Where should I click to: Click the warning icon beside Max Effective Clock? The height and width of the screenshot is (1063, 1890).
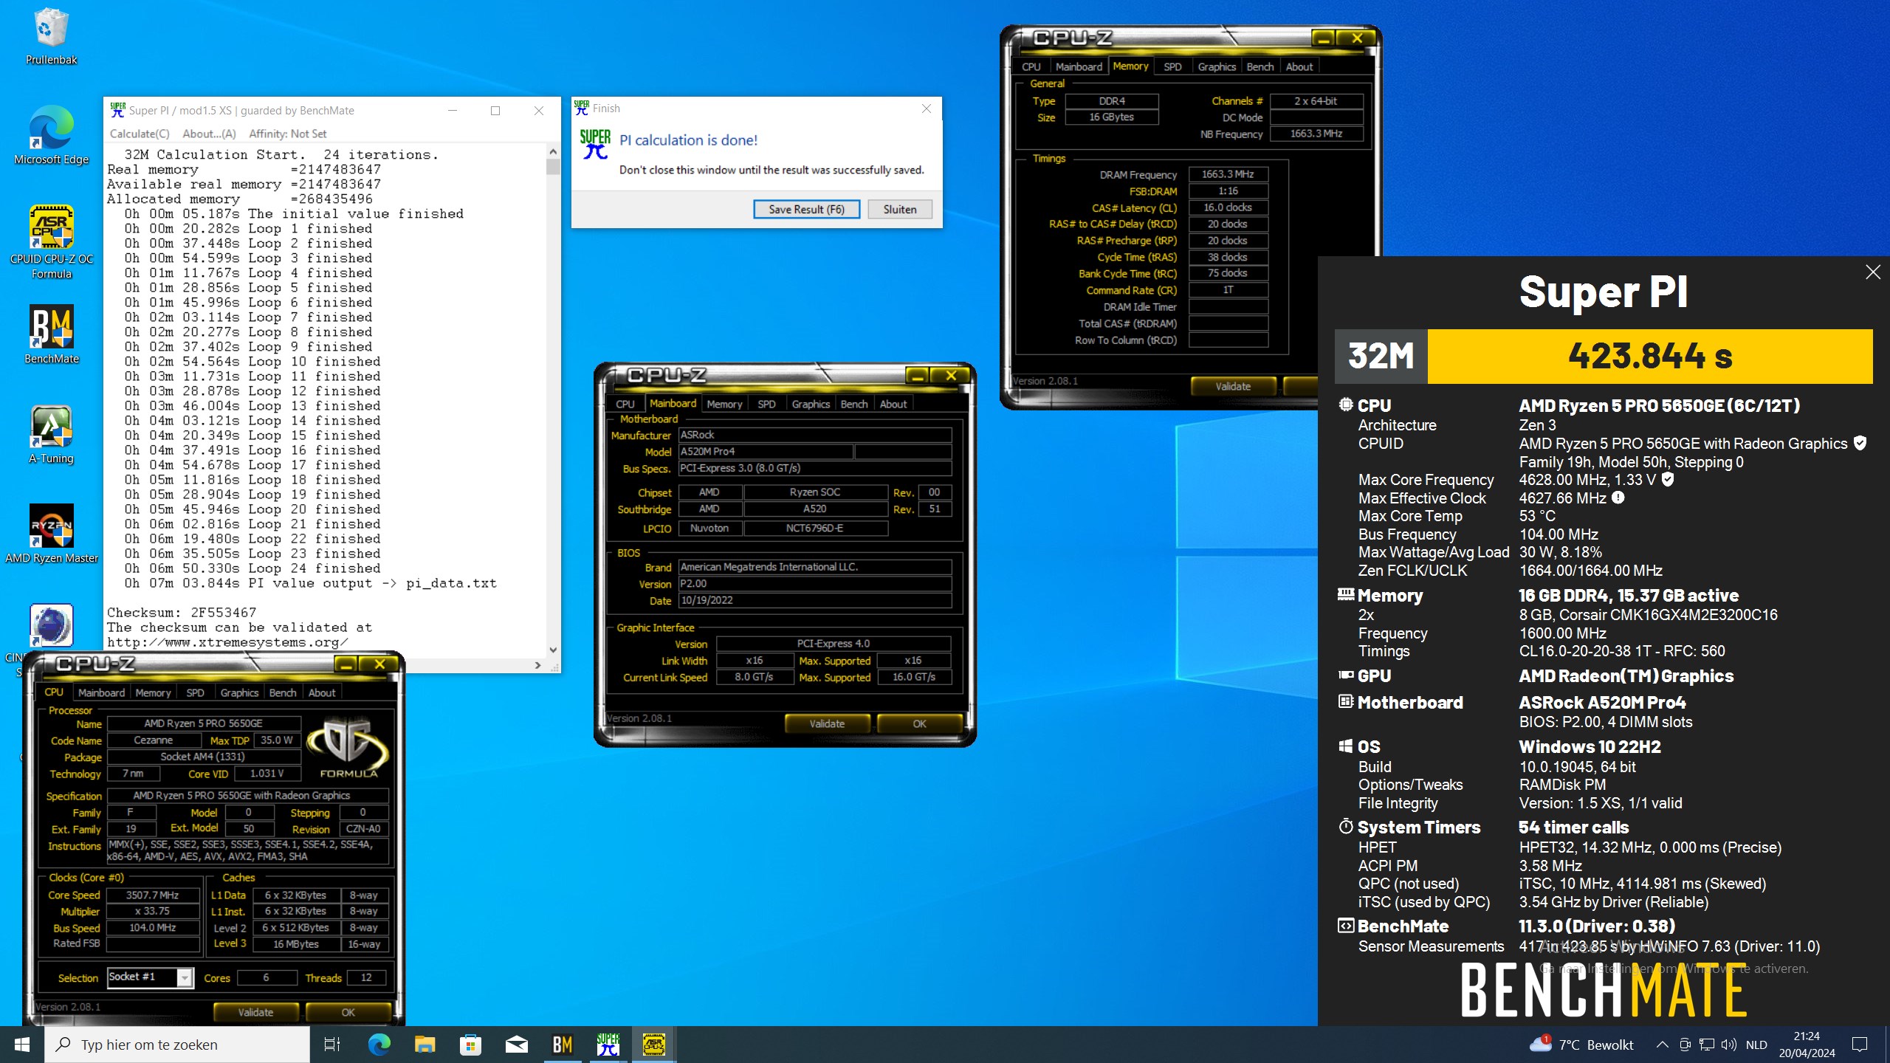[x=1618, y=498]
